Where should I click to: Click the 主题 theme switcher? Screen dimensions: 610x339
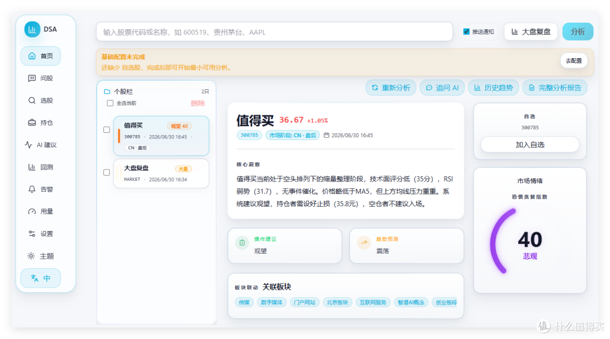tap(41, 256)
